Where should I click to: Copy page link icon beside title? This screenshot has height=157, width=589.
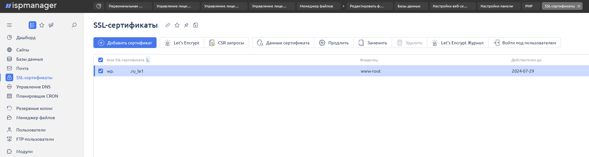click(168, 25)
